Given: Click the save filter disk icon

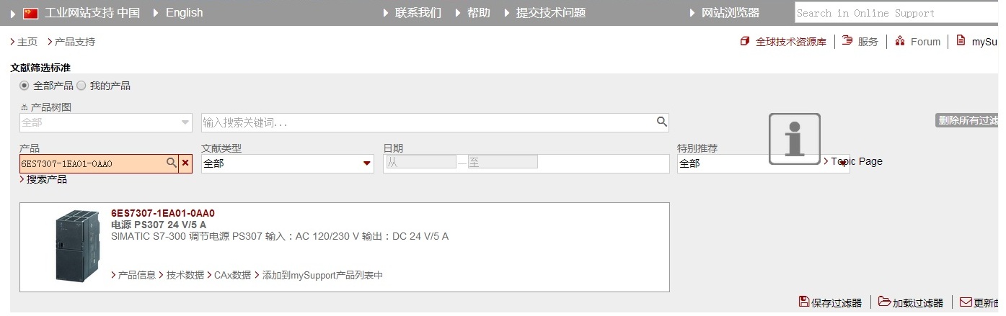Looking at the screenshot, I should (x=804, y=302).
